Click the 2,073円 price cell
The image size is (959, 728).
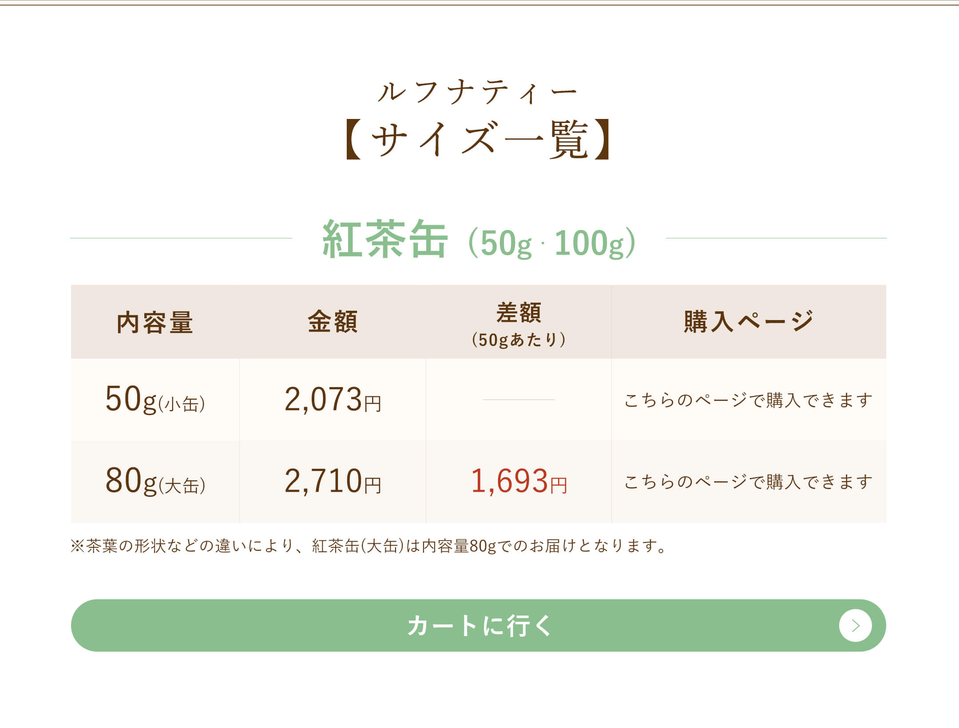tap(333, 399)
